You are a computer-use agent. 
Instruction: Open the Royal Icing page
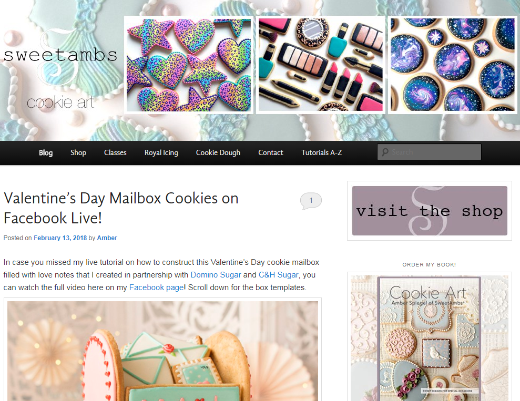161,153
